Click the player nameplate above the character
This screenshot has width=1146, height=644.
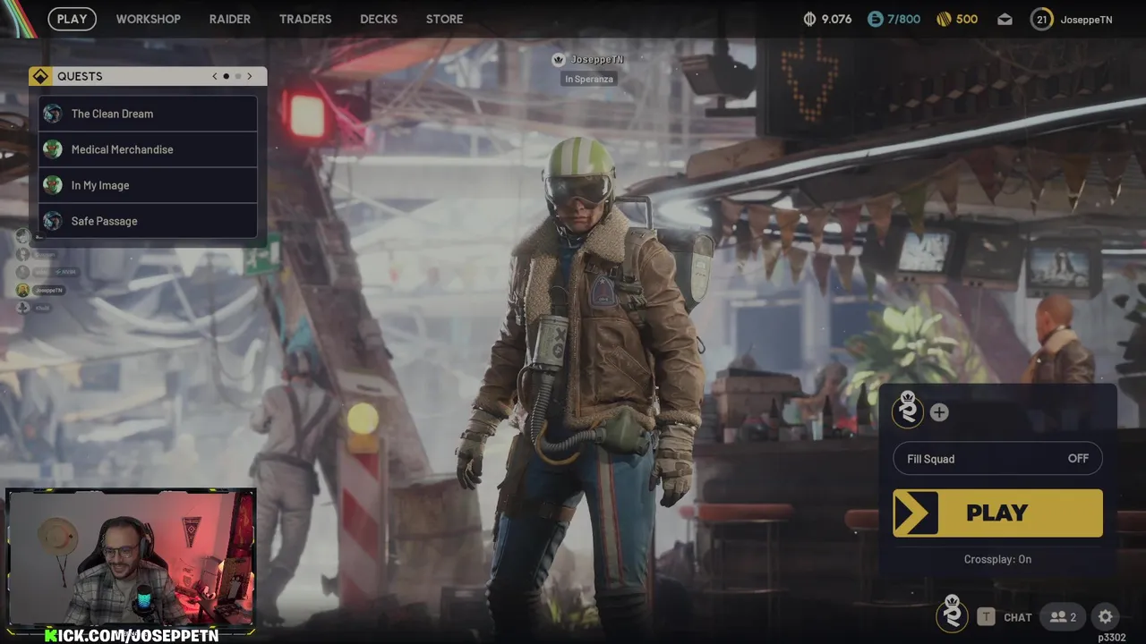click(588, 60)
